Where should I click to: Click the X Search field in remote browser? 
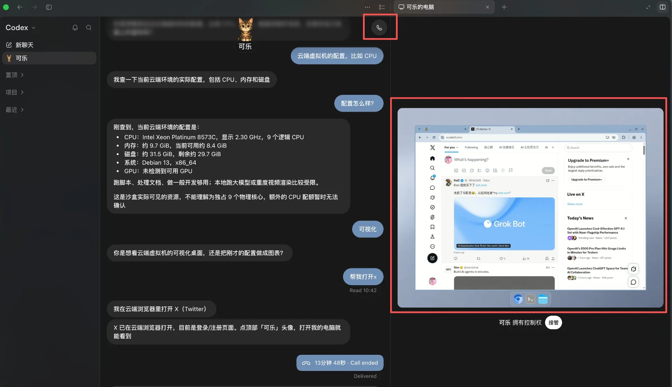pyautogui.click(x=598, y=148)
